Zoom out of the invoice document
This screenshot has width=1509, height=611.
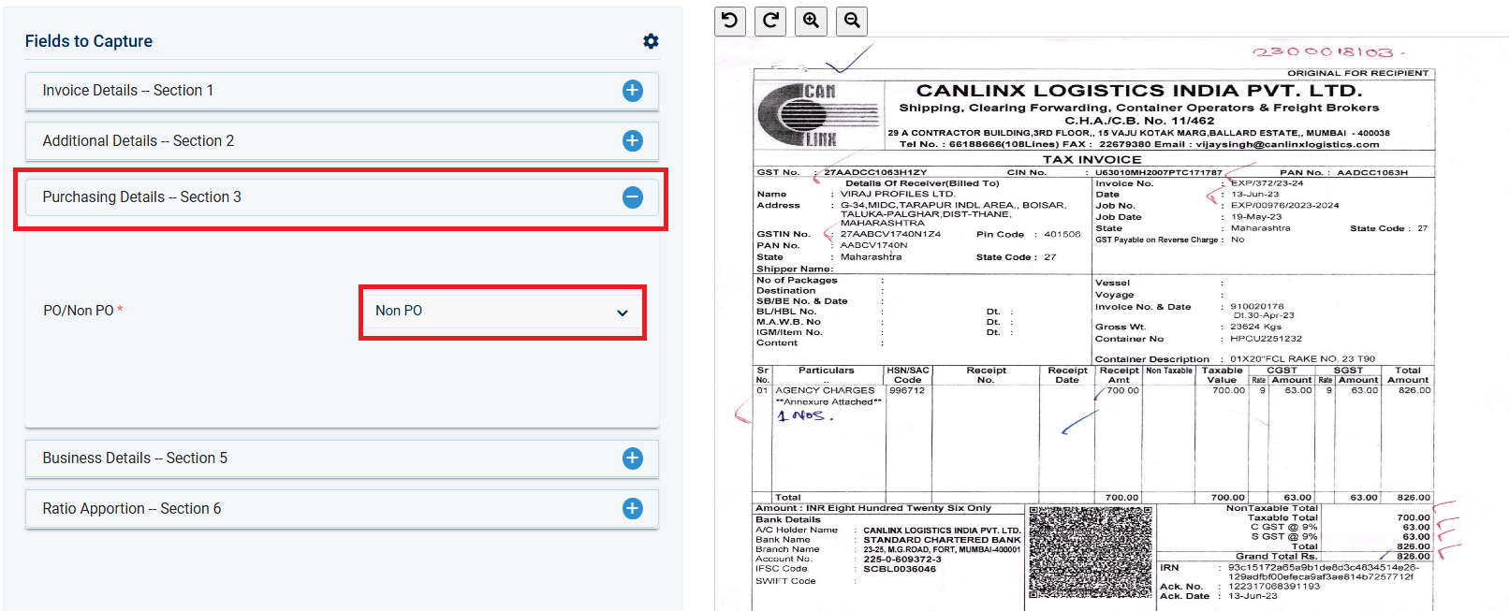click(852, 21)
